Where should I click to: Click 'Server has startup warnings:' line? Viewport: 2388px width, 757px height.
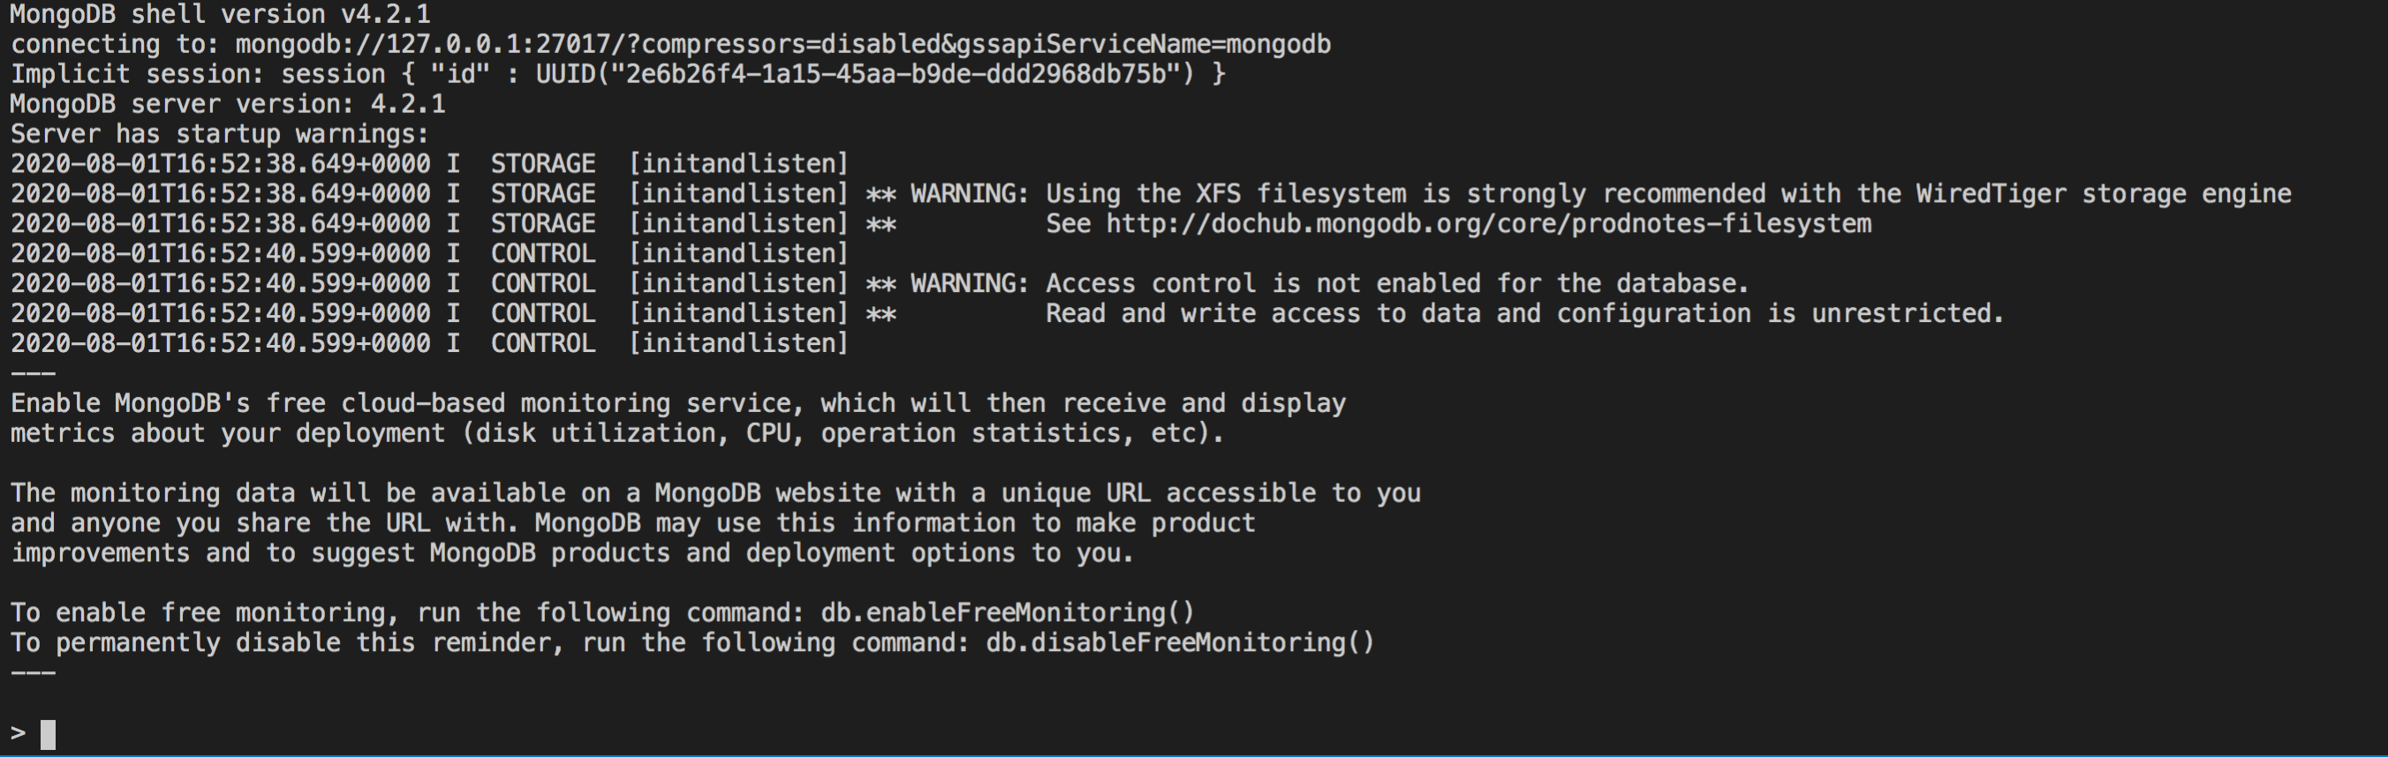tap(220, 134)
